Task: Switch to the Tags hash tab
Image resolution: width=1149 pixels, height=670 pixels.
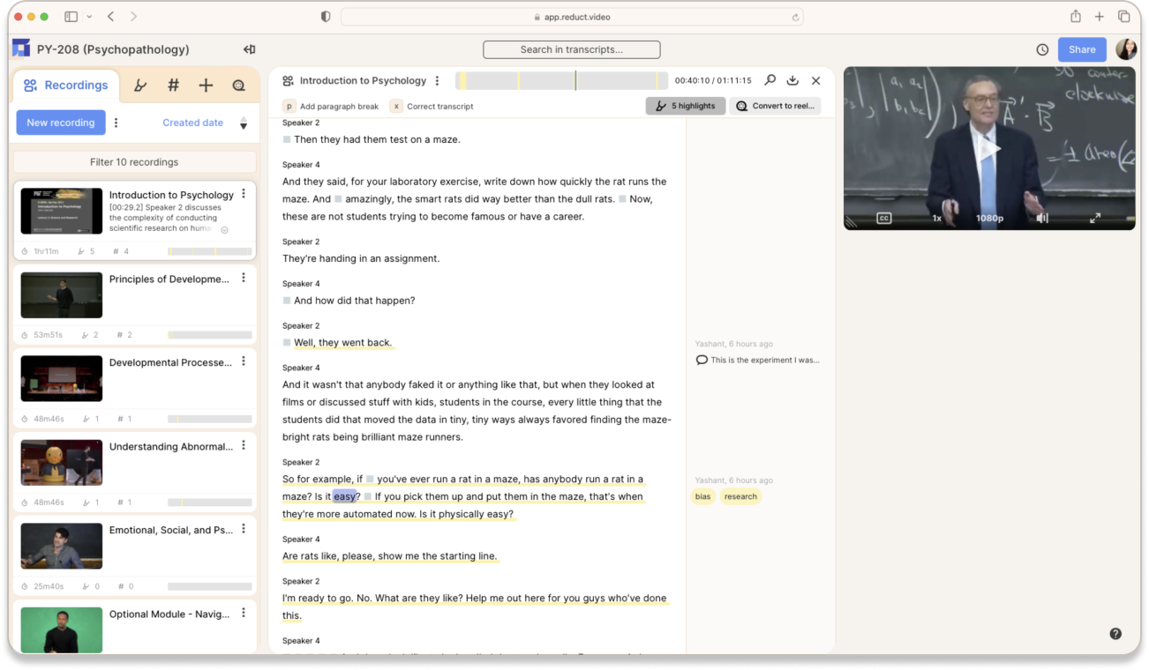Action: click(x=173, y=86)
